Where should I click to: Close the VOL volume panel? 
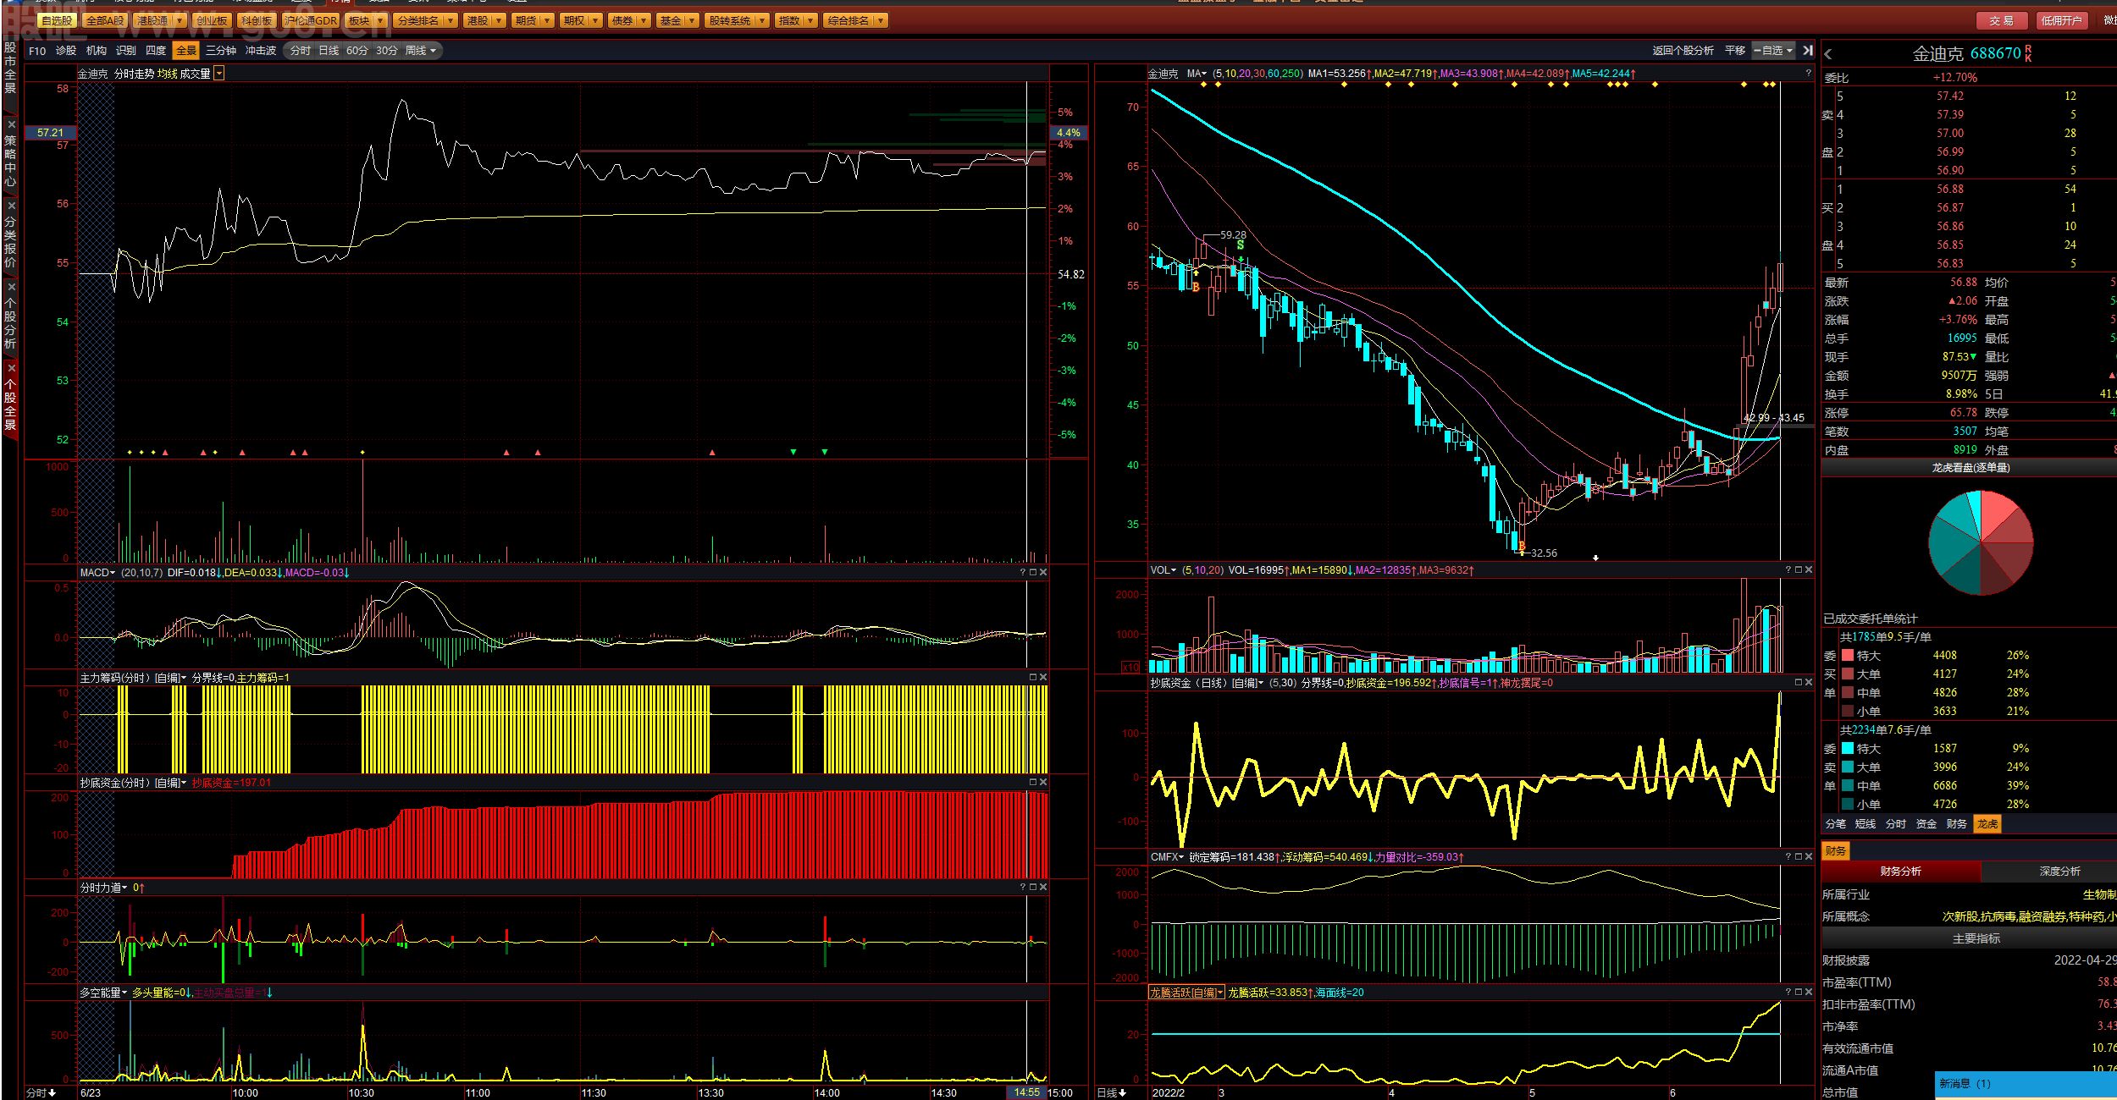[1809, 570]
